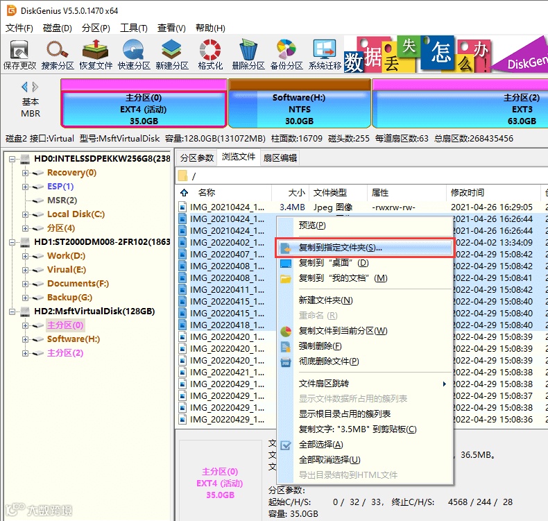548x521 pixels.
Task: Click the pie icon beside 复制文件到当前分区(W)
Action: [286, 331]
